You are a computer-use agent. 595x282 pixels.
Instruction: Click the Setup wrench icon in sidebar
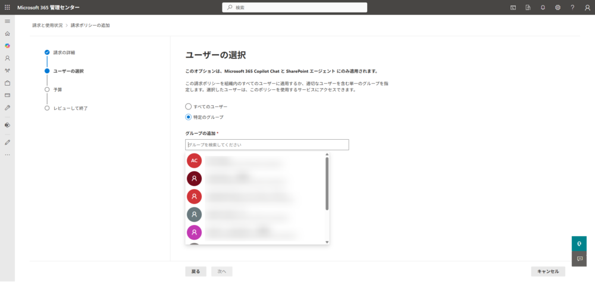click(7, 108)
